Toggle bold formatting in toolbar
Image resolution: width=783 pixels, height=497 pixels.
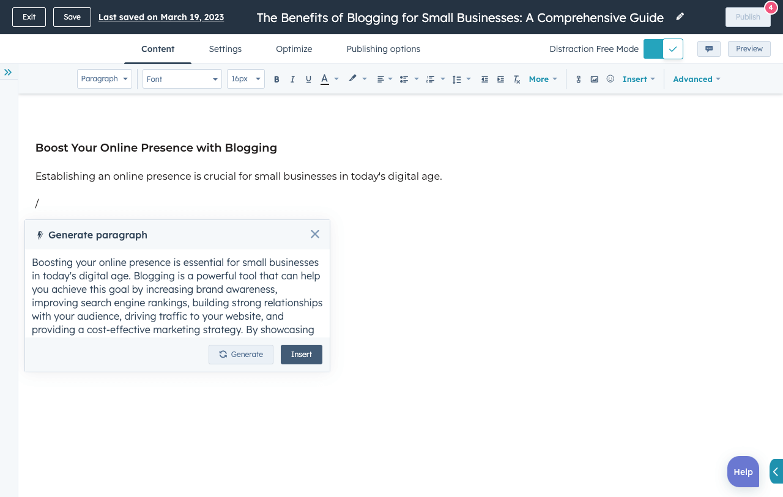[276, 79]
